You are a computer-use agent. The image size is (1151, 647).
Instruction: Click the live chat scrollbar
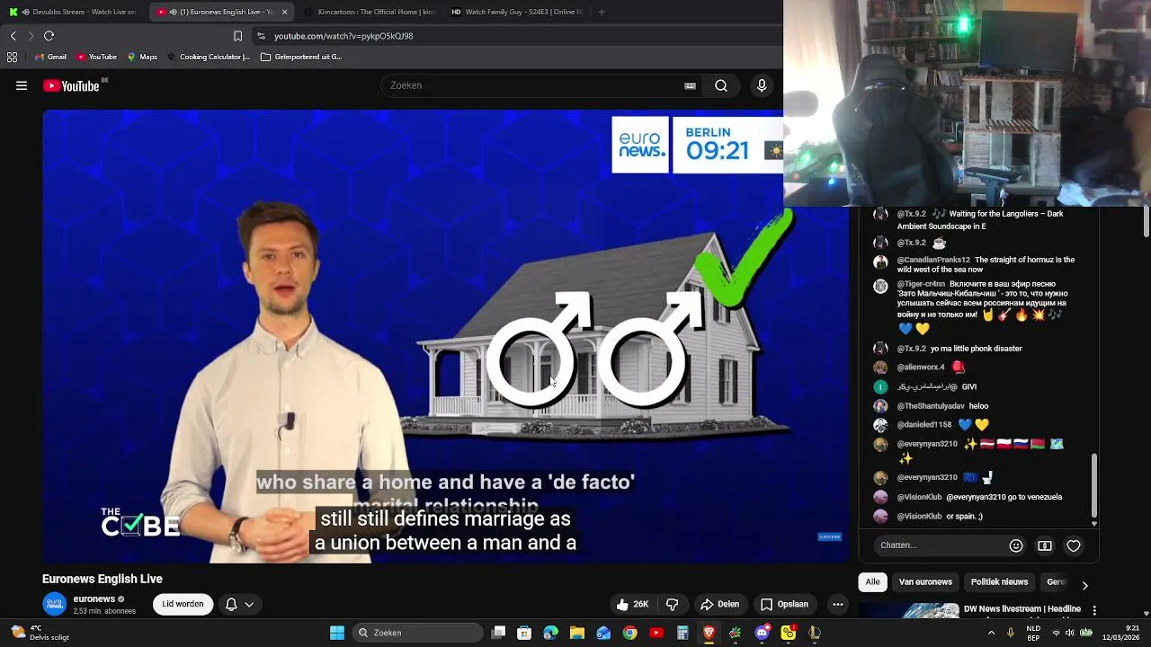click(1094, 485)
